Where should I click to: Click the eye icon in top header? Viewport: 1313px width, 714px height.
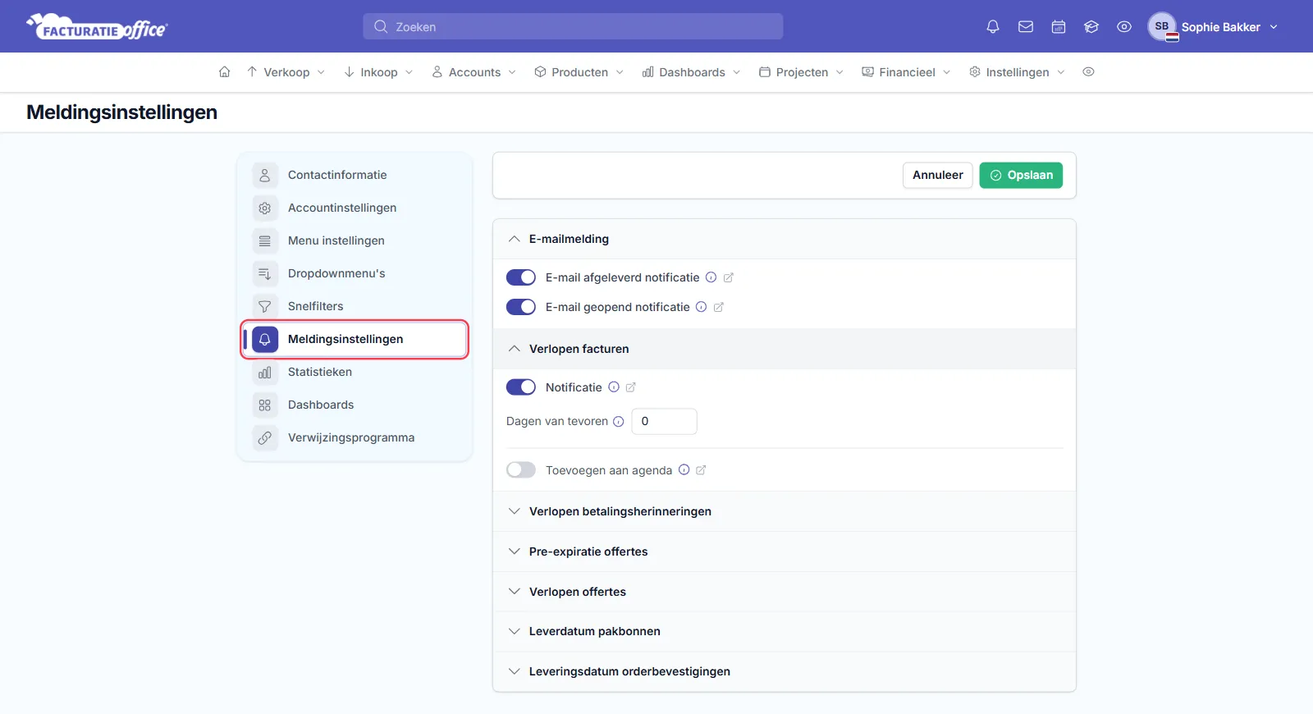point(1124,27)
